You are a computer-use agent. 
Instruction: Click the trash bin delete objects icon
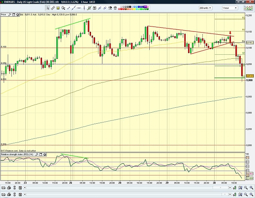tap(115, 8)
